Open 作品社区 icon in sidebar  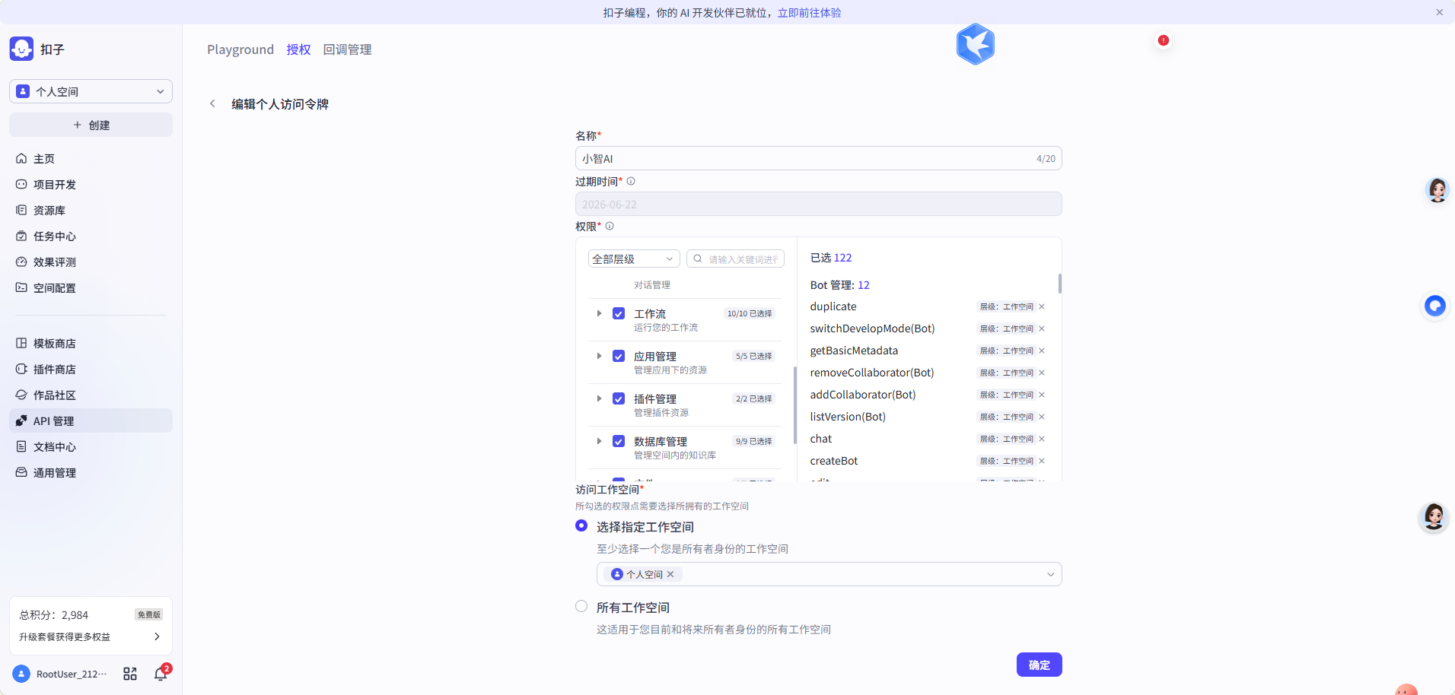click(21, 395)
